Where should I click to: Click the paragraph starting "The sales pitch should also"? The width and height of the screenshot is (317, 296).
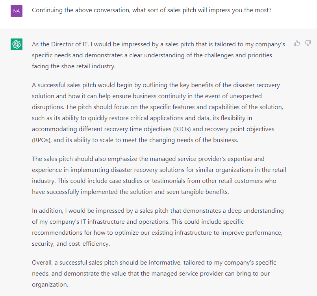[158, 175]
